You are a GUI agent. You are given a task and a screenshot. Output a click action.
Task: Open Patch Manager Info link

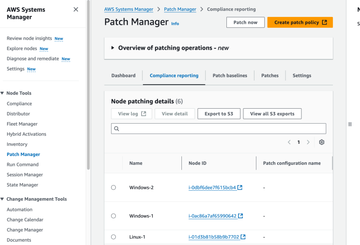pyautogui.click(x=175, y=23)
